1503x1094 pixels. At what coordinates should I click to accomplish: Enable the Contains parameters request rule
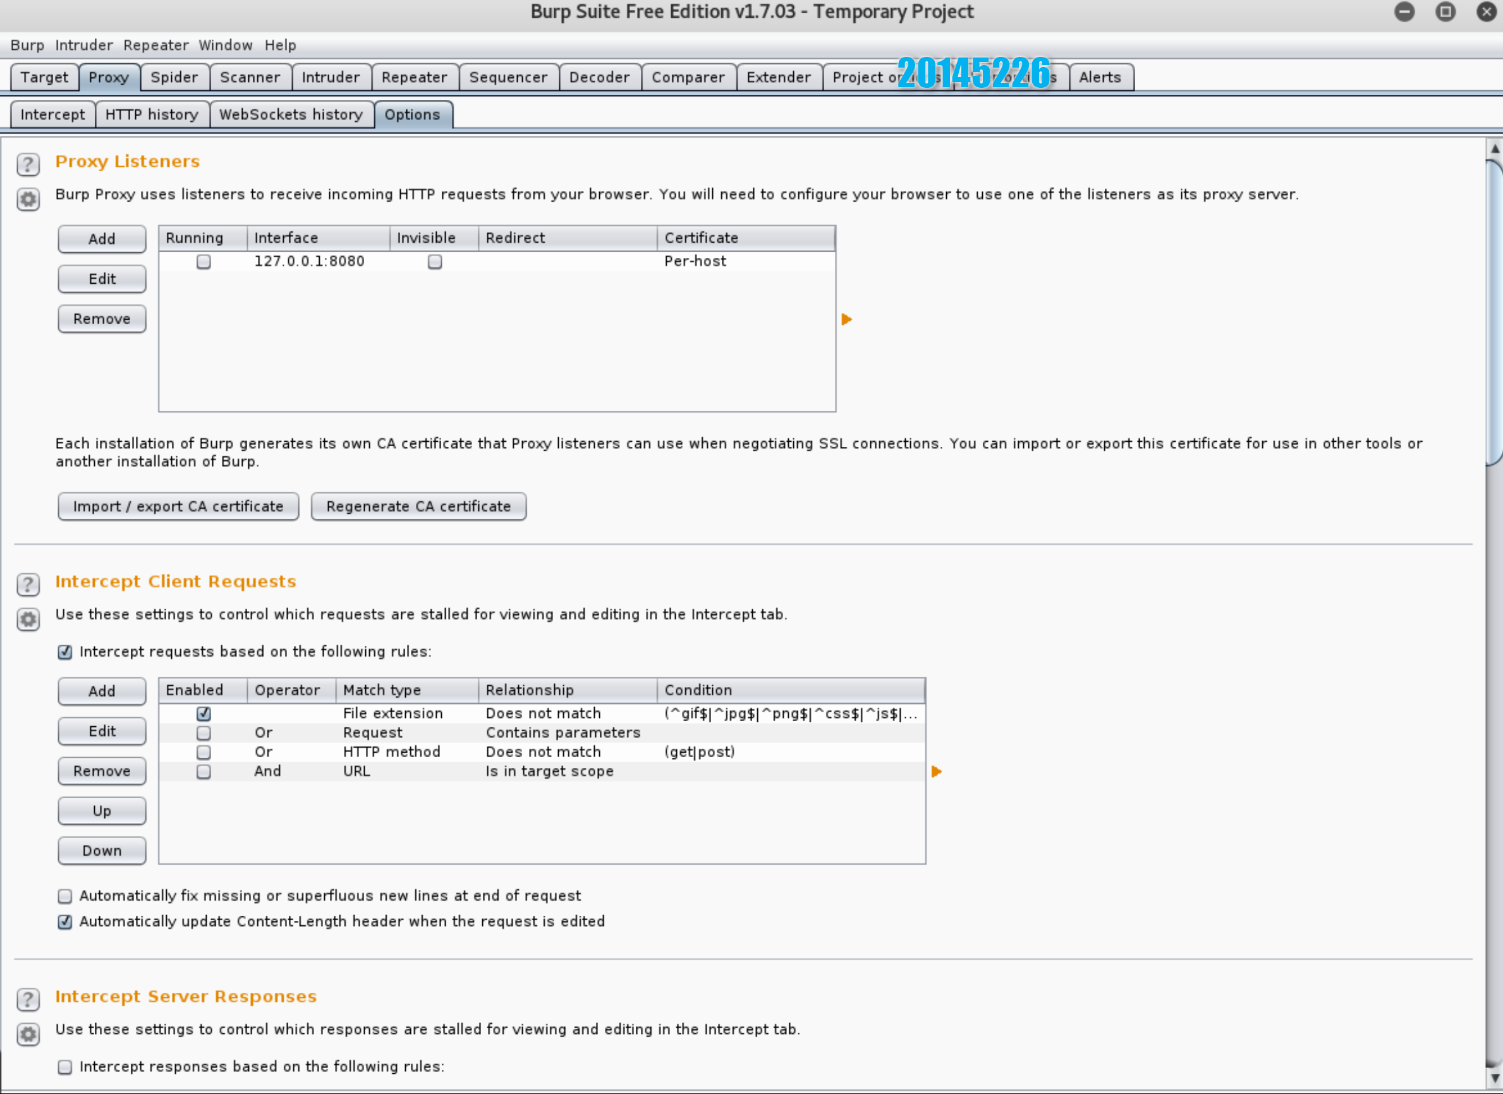(x=204, y=733)
